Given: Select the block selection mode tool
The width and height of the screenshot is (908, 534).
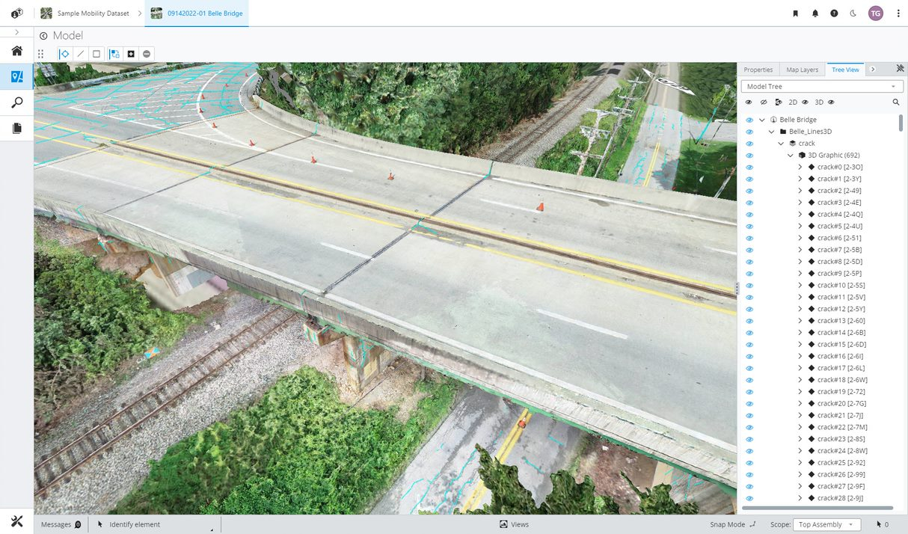Looking at the screenshot, I should pyautogui.click(x=96, y=54).
